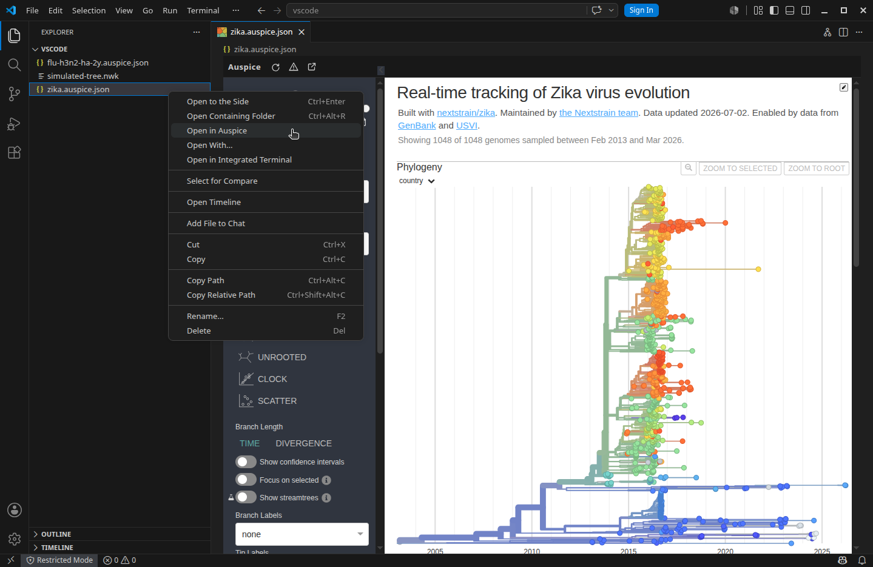Switch to the zika.auspice.json editor tab
Viewport: 873px width, 567px height.
(x=261, y=32)
